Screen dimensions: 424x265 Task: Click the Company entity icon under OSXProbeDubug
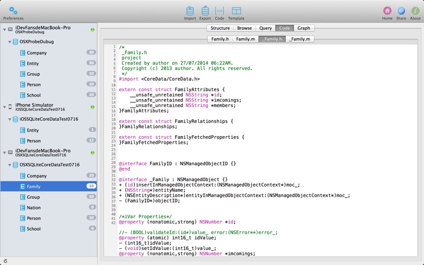coord(23,52)
